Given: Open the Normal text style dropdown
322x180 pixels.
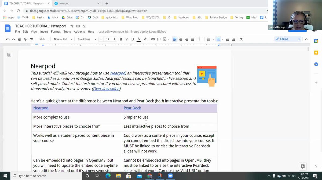Looking at the screenshot, I should point(63,39).
